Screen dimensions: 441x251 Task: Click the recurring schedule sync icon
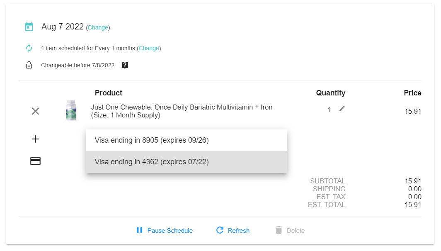tap(29, 48)
